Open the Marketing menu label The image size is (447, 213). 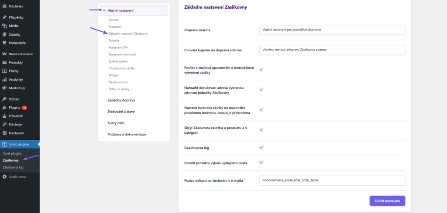click(17, 88)
